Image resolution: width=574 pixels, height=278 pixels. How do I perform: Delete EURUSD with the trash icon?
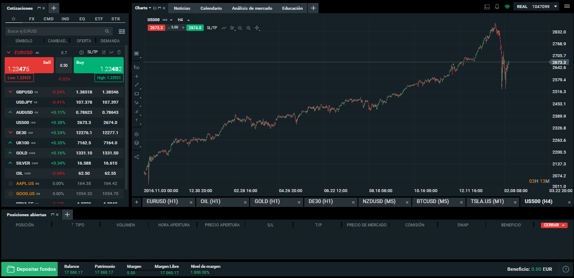pos(119,52)
